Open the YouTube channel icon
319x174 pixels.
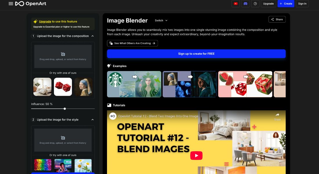(235, 4)
